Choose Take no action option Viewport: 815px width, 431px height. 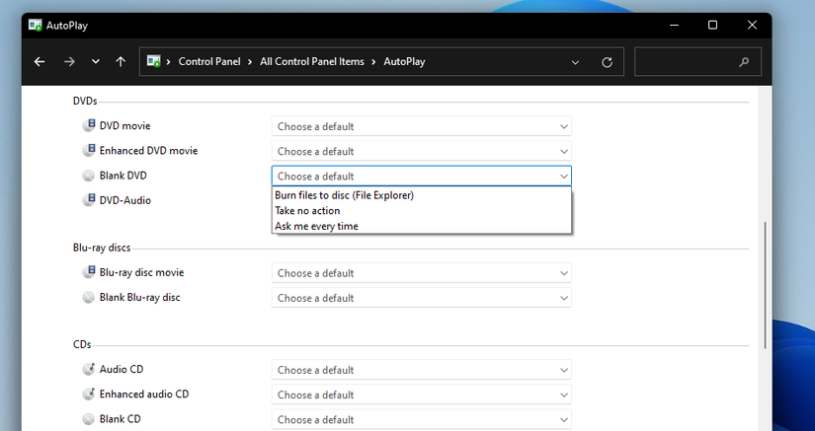(307, 211)
